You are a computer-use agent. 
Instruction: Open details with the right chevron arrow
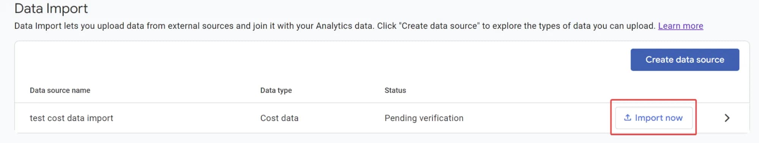(x=727, y=118)
